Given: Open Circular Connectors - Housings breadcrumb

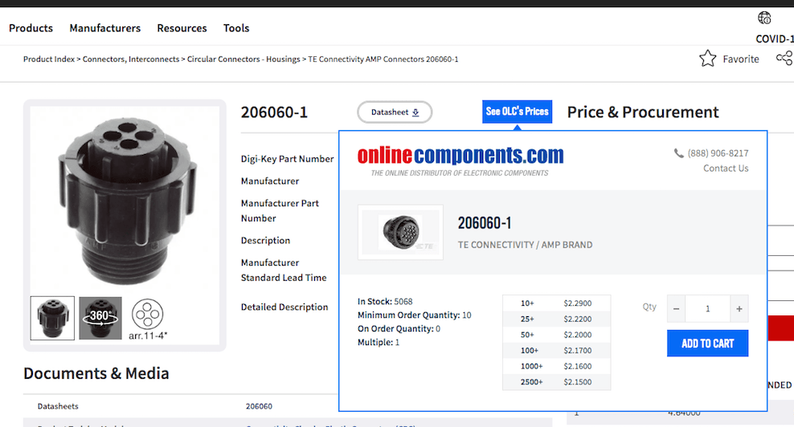Looking at the screenshot, I should [244, 59].
